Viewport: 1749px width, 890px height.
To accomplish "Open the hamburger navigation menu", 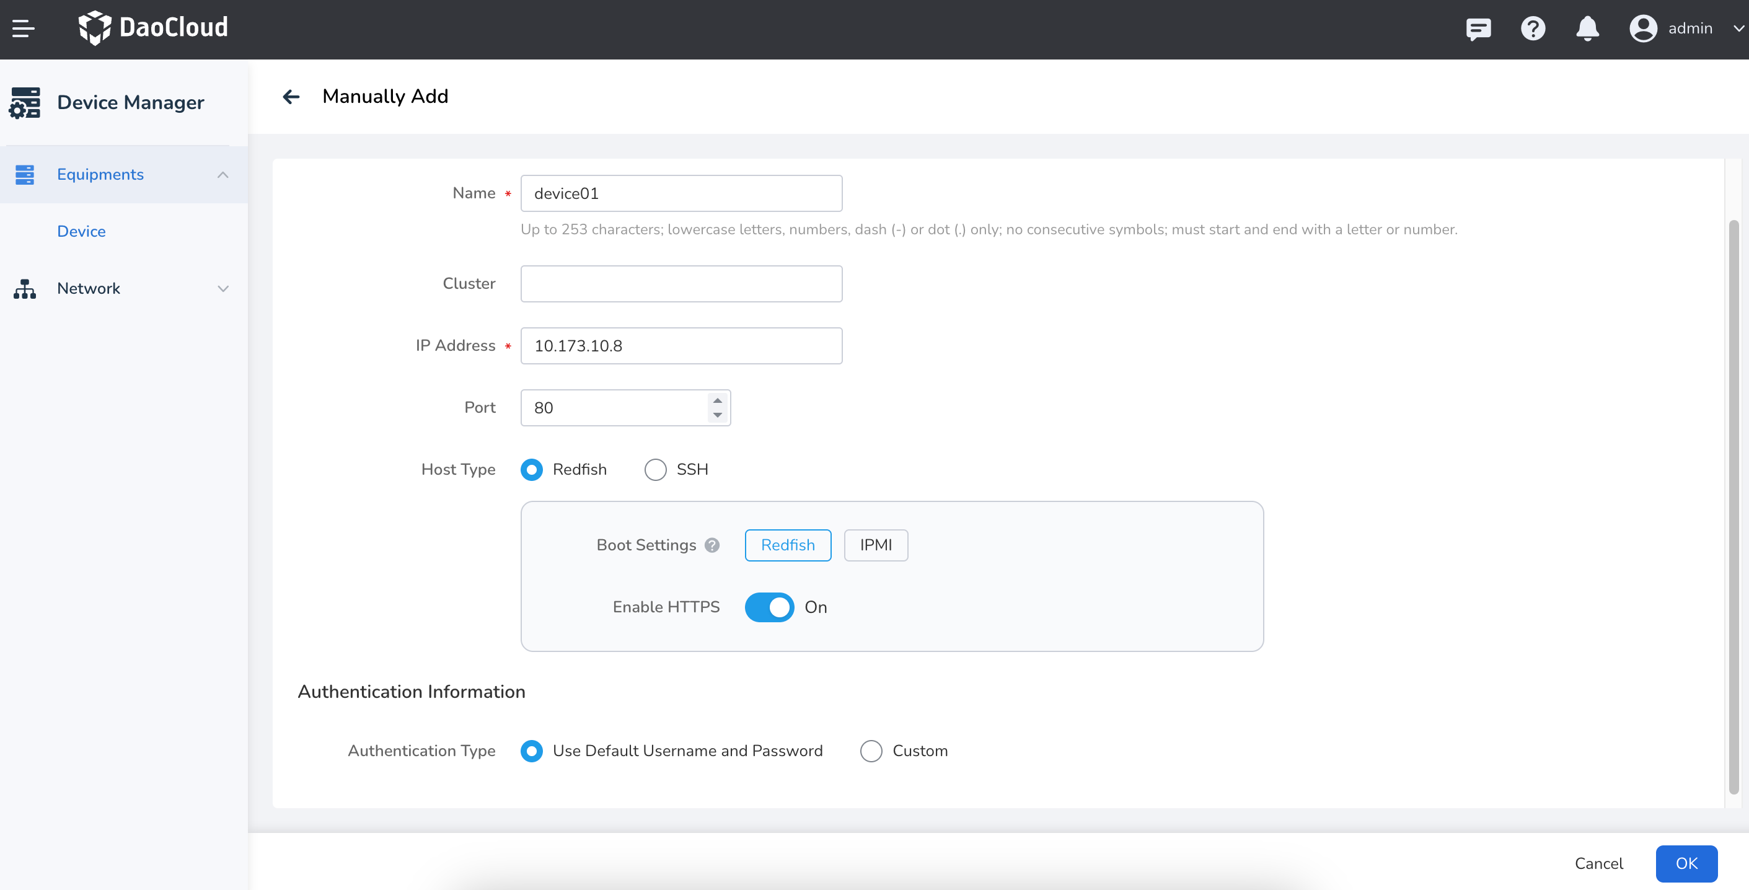I will (23, 29).
